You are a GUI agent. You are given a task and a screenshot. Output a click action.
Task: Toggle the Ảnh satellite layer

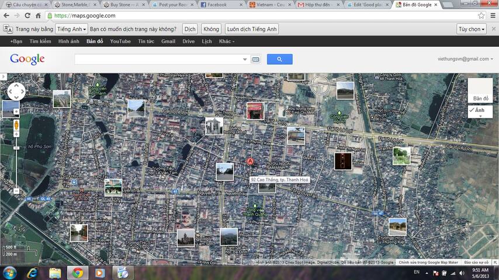[480, 110]
